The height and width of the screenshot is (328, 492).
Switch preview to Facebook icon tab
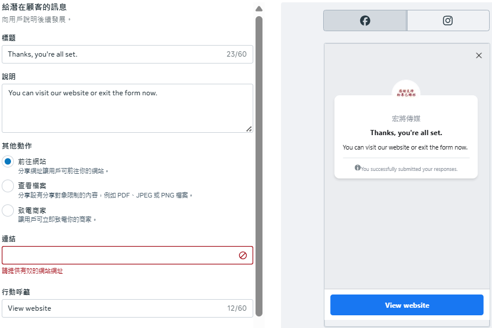click(365, 21)
